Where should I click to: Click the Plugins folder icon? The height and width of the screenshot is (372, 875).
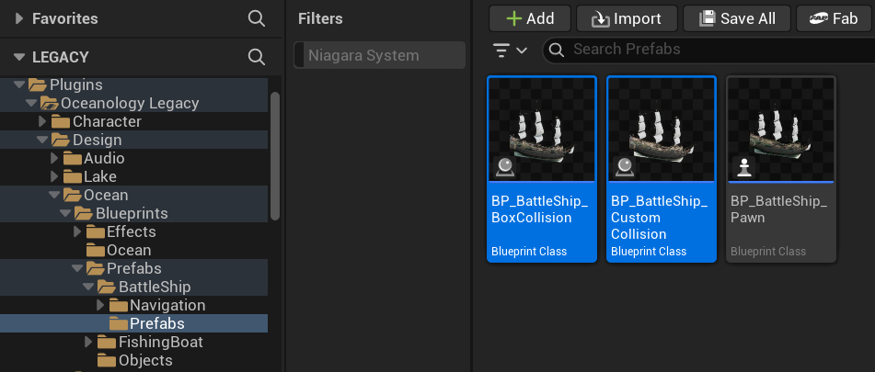tap(38, 85)
